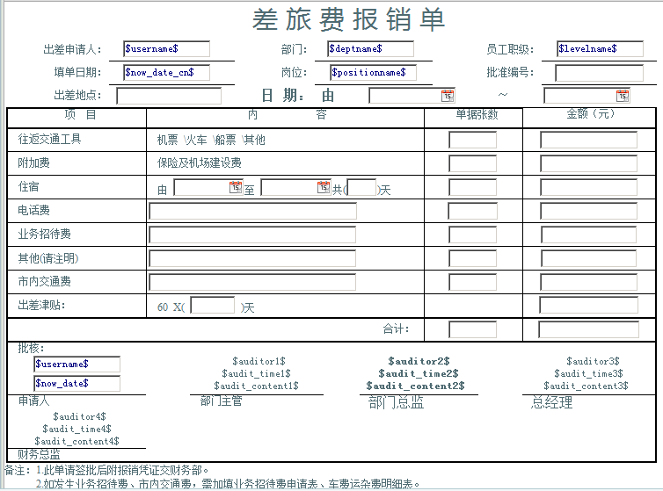The image size is (663, 491).
Task: Click the 附加费 receipt count field
Action: (x=472, y=163)
